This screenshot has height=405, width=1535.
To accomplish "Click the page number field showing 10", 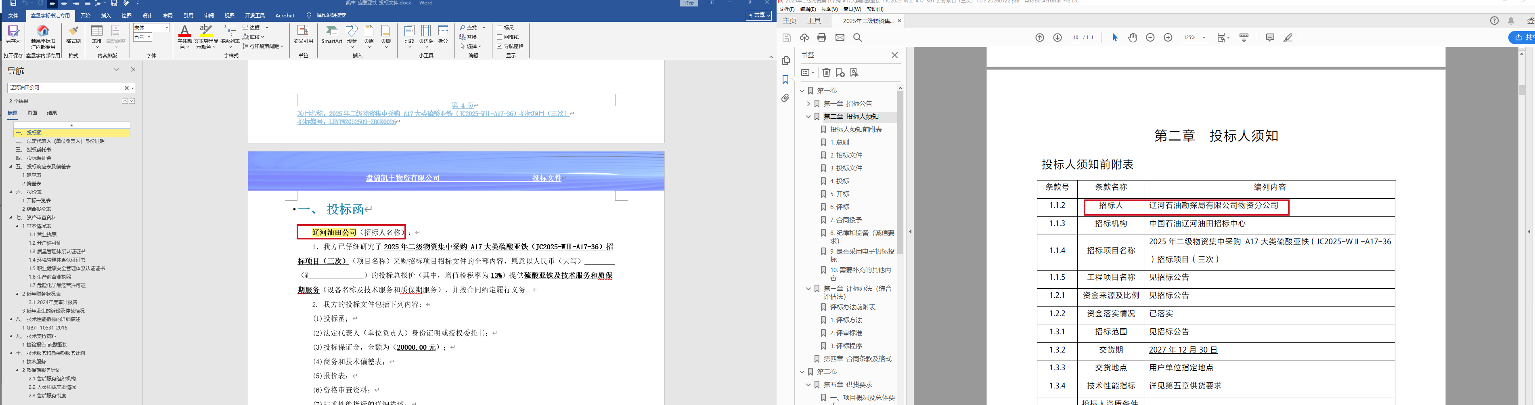I will tap(1076, 38).
